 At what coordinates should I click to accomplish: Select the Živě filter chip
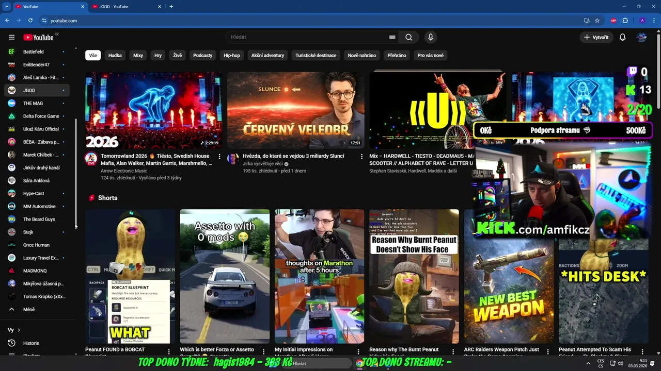tap(178, 55)
